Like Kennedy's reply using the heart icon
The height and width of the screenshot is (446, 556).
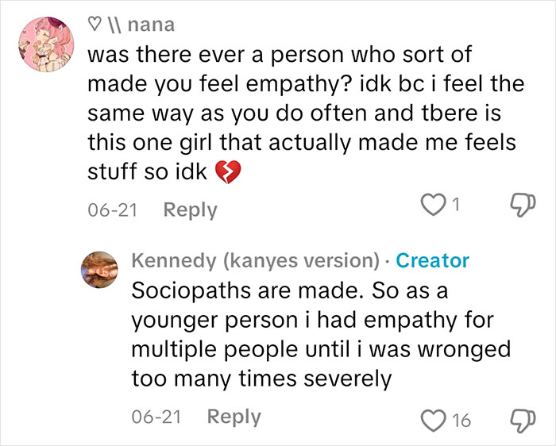point(433,421)
